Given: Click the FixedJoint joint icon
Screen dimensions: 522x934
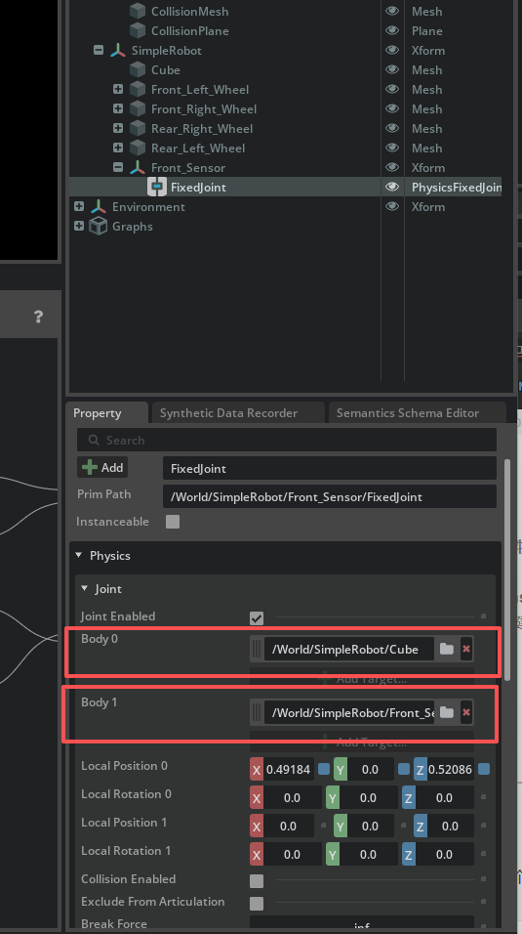Looking at the screenshot, I should tap(156, 187).
